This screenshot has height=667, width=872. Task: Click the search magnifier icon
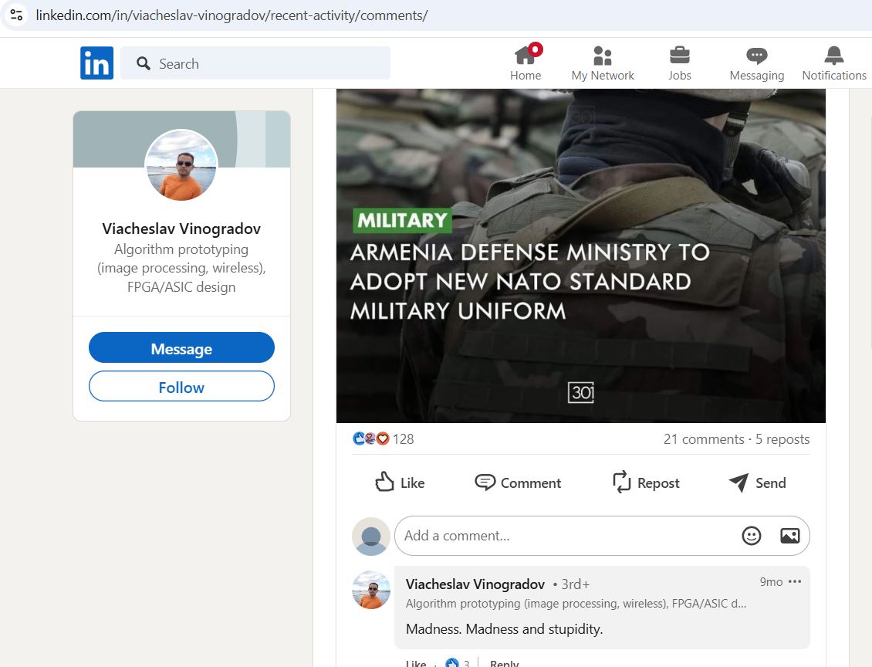144,63
